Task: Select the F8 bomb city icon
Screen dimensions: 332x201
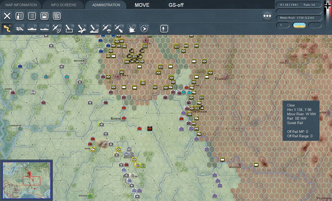Action: pos(94,28)
